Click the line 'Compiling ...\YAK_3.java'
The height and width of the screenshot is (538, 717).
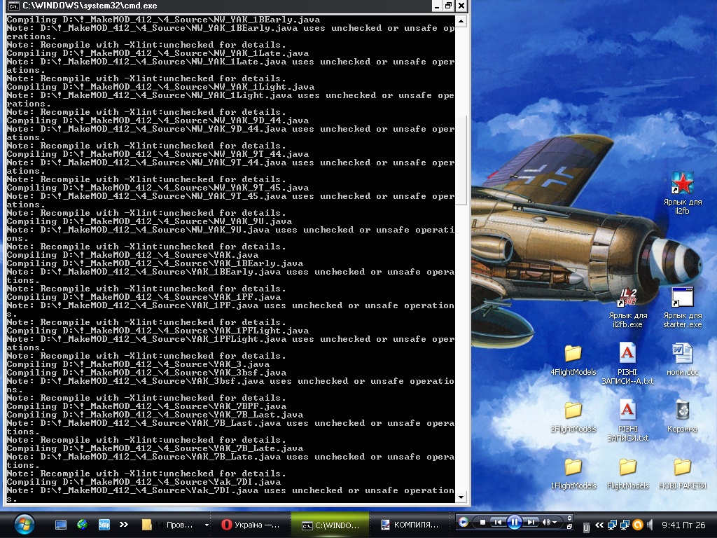point(138,364)
